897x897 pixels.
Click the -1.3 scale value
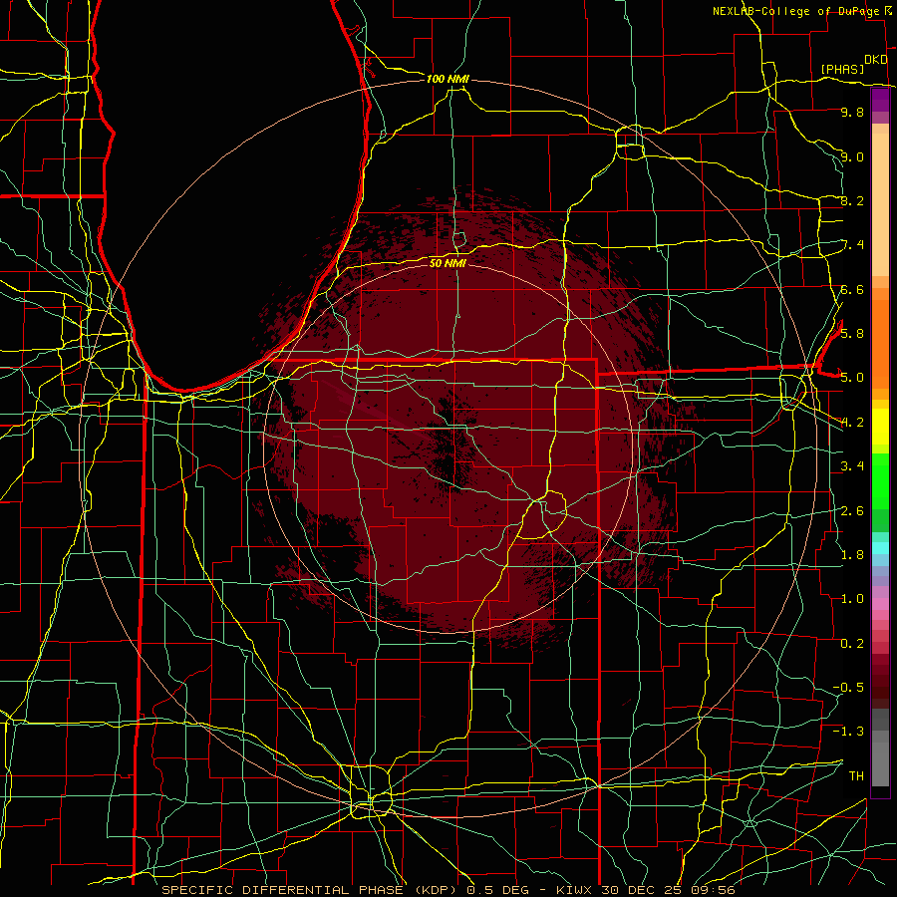tap(848, 732)
